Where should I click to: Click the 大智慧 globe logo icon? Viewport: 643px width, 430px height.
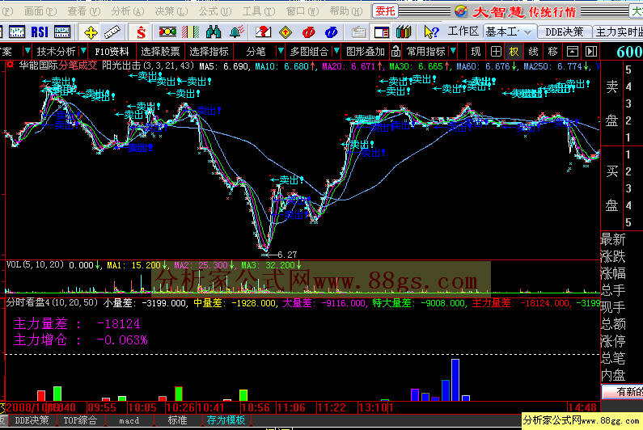[x=461, y=11]
